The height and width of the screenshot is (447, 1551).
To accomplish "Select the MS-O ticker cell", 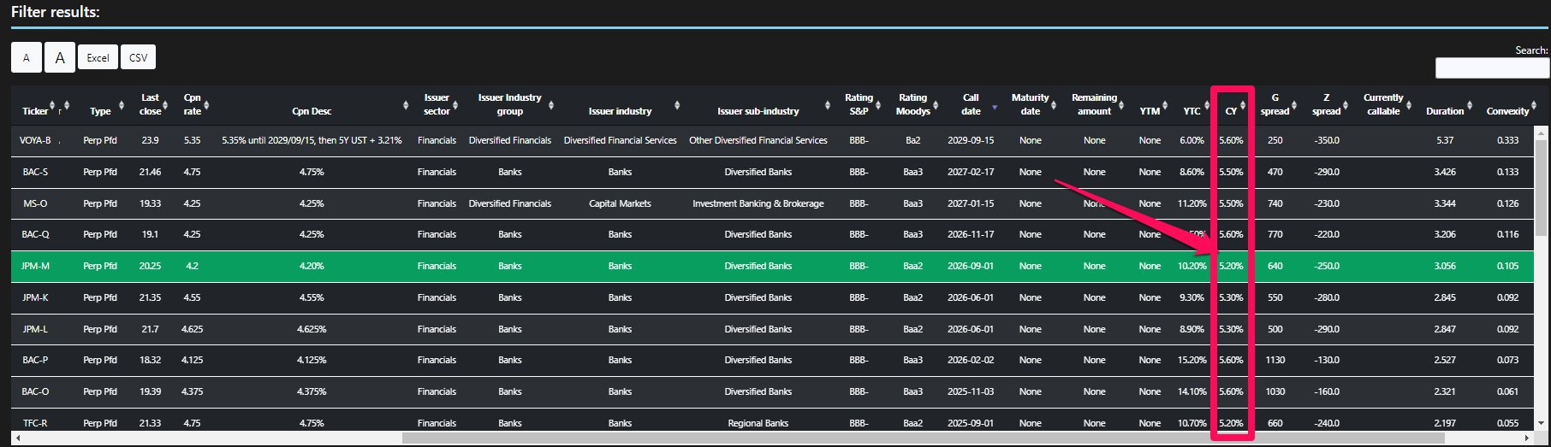I will click(x=35, y=203).
